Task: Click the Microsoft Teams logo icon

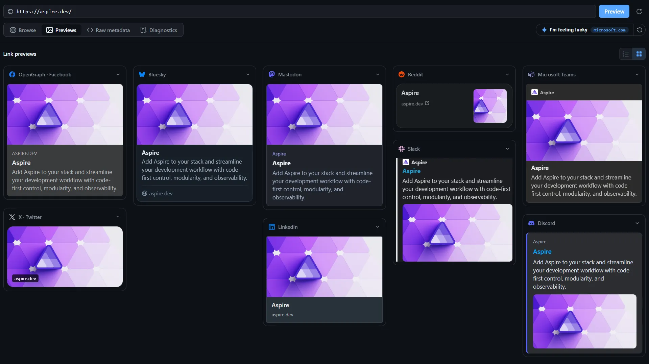Action: point(531,74)
